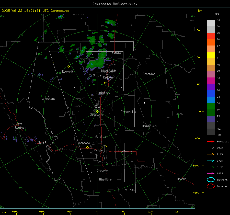Click the Vulcan city label
This screenshot has height=215, width=230.
click(x=130, y=190)
